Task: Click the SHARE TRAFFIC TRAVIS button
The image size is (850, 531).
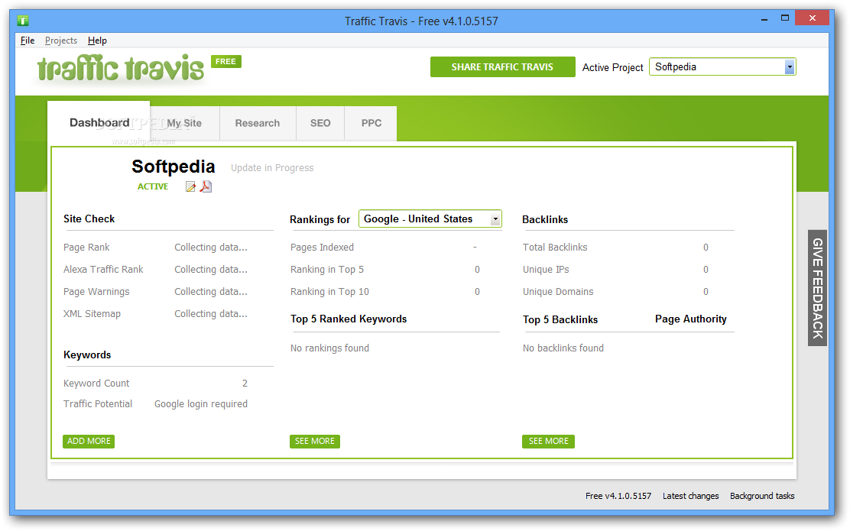Action: click(x=502, y=67)
